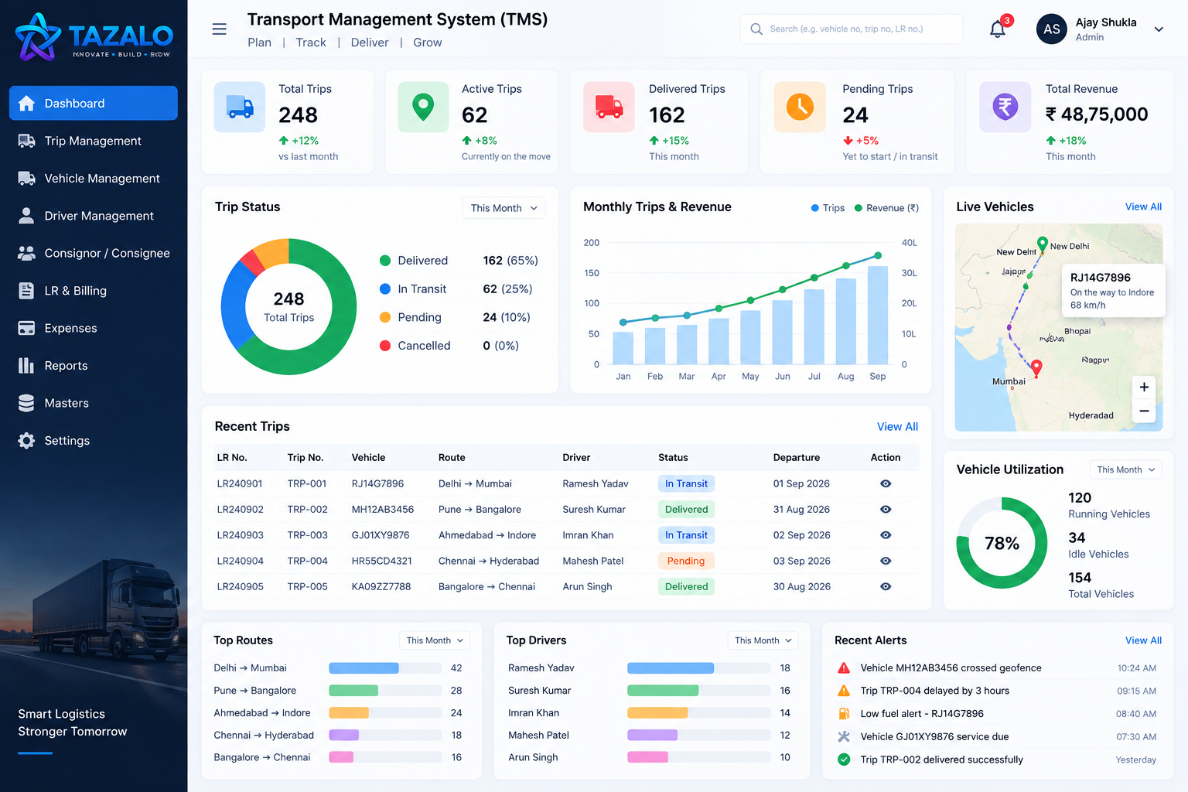Expand the Ajay Shukla profile chevron
Image resolution: width=1188 pixels, height=792 pixels.
[x=1159, y=29]
